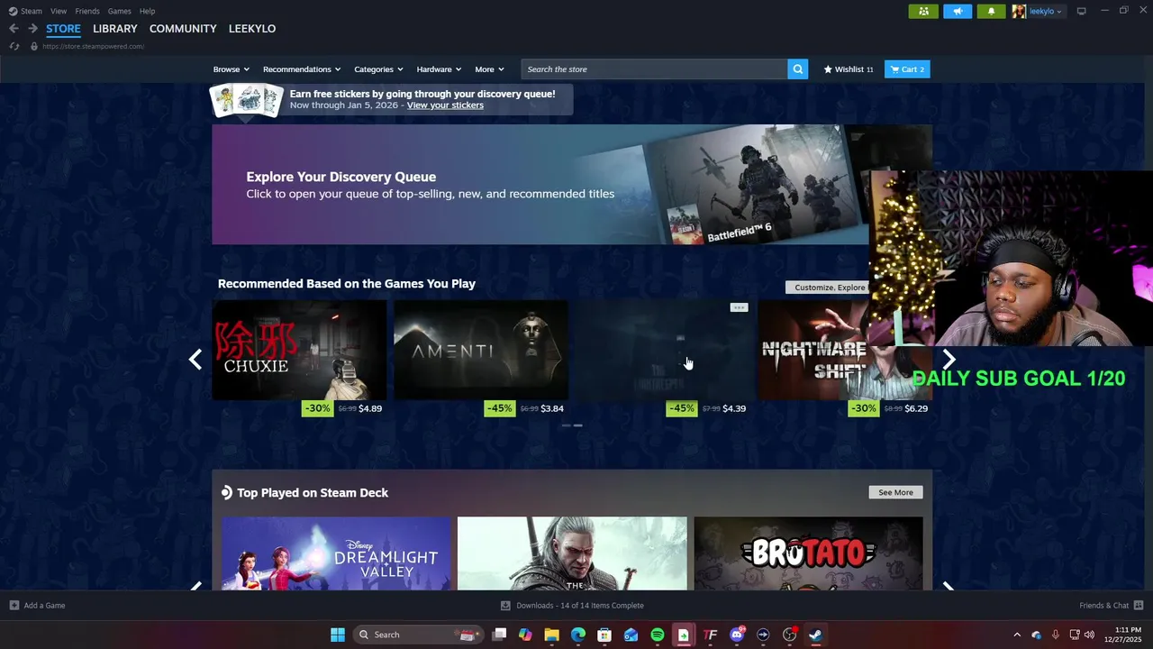
Task: Reload the store page with refresh icon
Action: tap(14, 46)
